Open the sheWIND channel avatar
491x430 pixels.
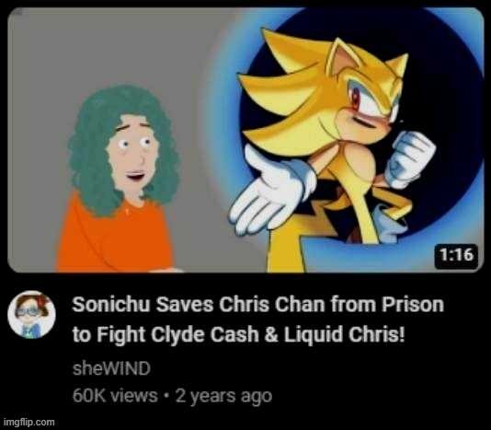pyautogui.click(x=31, y=315)
